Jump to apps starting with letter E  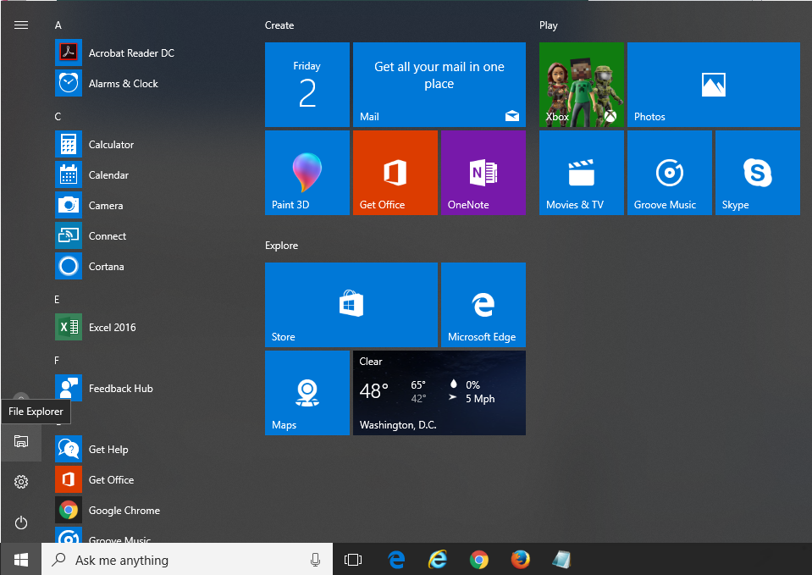(56, 299)
